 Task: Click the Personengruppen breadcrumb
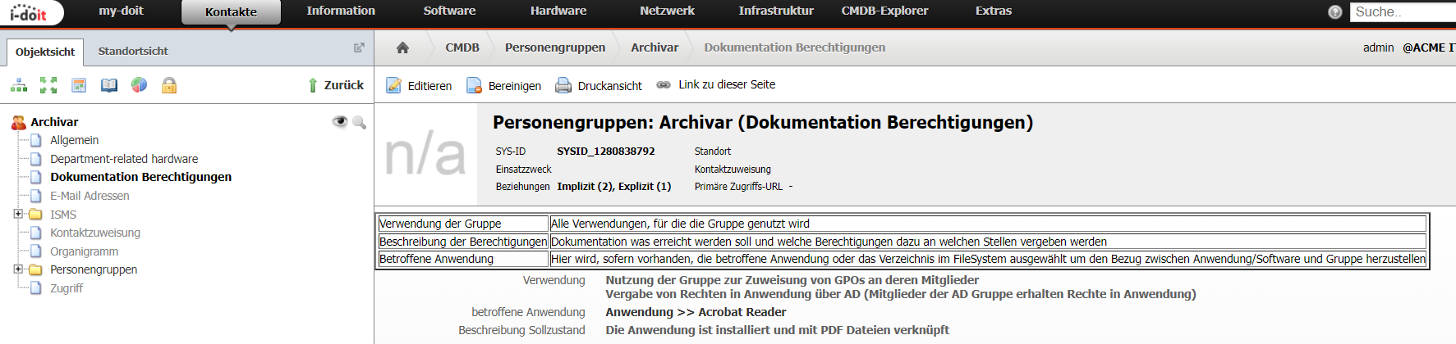pyautogui.click(x=555, y=48)
